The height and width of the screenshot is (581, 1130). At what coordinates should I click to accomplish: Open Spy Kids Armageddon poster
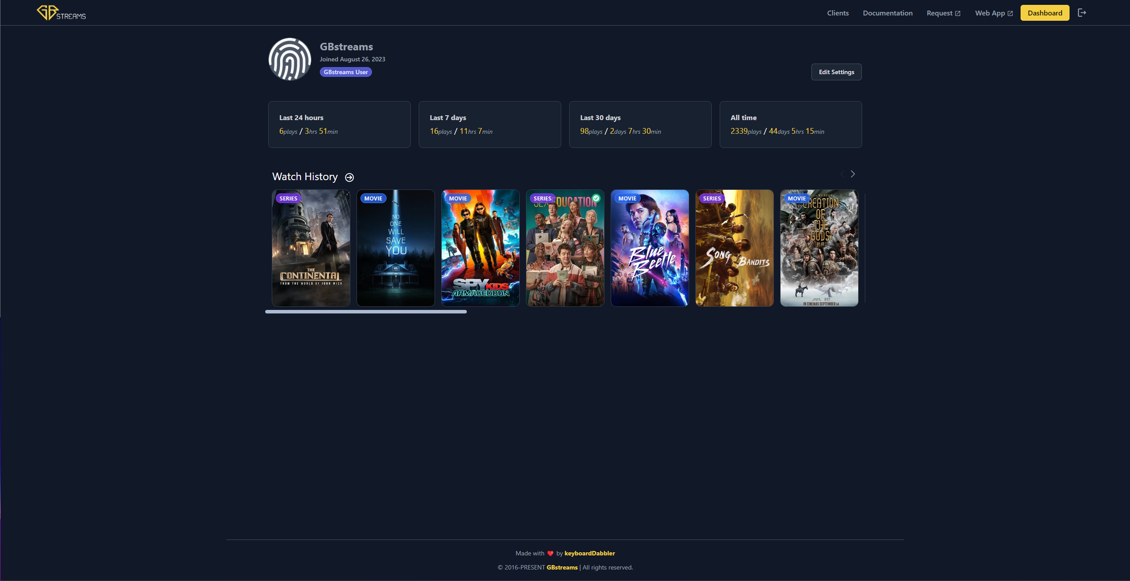(x=481, y=248)
